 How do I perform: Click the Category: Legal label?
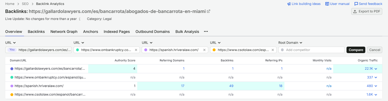(x=99, y=19)
